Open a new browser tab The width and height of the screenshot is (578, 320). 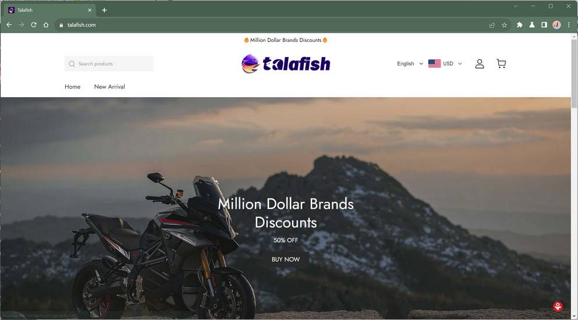coord(104,10)
